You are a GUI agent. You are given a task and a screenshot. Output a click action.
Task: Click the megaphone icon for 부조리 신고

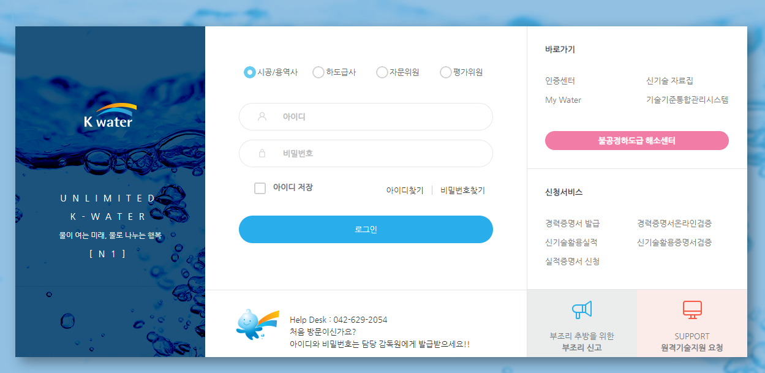pos(581,311)
